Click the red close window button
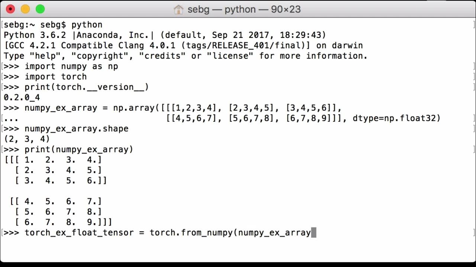 point(11,9)
